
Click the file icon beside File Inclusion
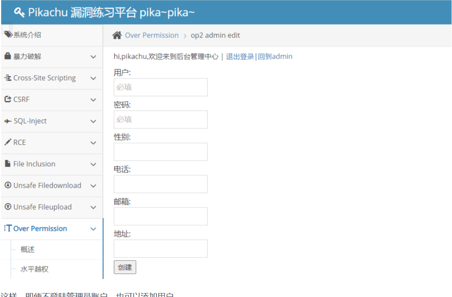7,164
